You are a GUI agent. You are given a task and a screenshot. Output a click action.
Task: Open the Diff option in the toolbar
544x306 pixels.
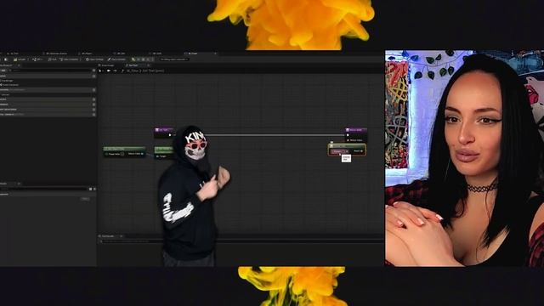pyautogui.click(x=37, y=59)
